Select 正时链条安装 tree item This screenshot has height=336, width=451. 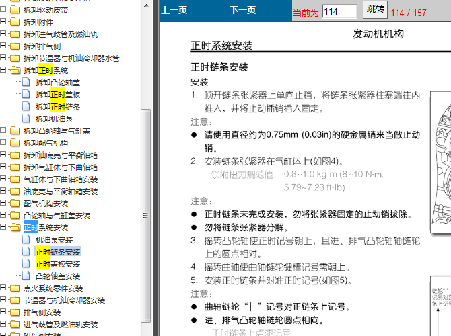pyautogui.click(x=58, y=252)
